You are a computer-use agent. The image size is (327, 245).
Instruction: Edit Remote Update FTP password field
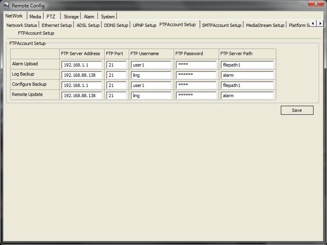(x=196, y=96)
